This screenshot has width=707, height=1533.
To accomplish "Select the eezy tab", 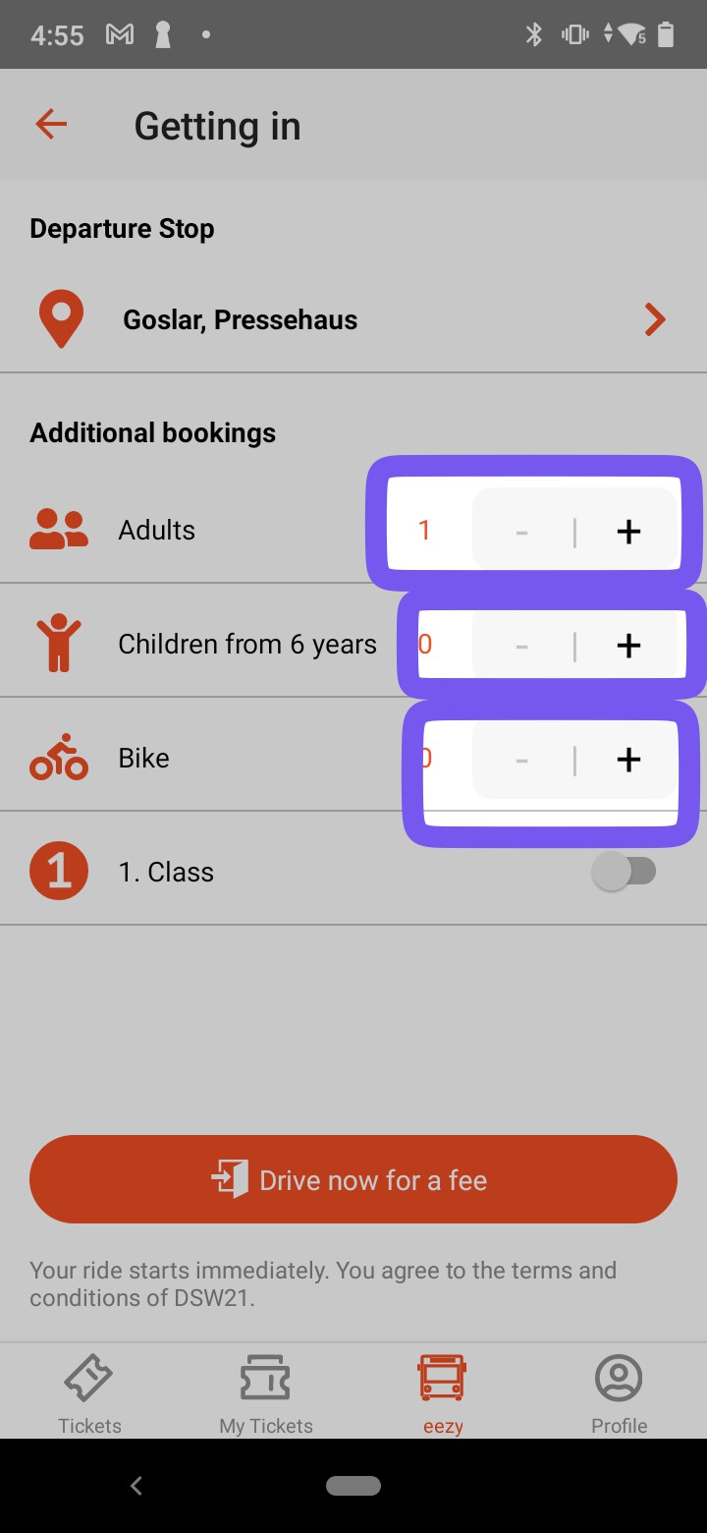I will [x=442, y=1392].
